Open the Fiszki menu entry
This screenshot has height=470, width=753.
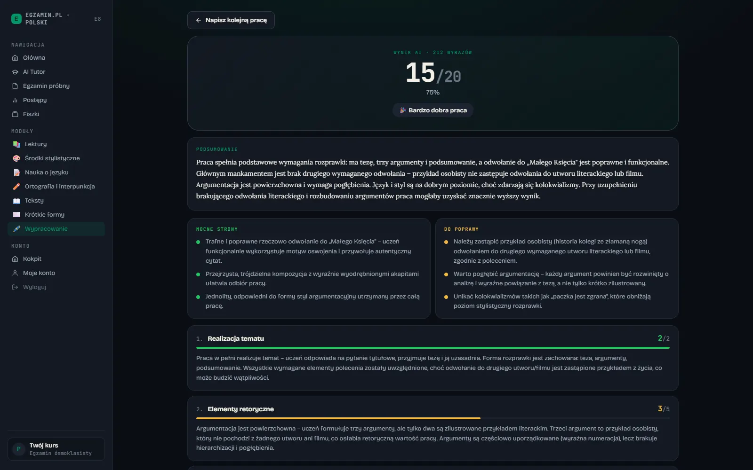coord(56,114)
